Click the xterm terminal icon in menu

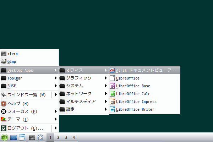point(4,54)
